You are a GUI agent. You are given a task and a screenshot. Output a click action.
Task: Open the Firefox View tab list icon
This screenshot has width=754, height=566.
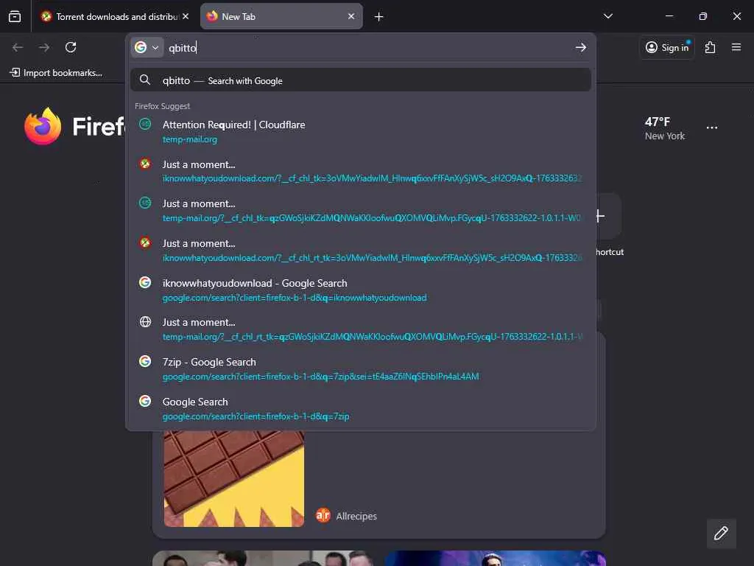click(15, 16)
